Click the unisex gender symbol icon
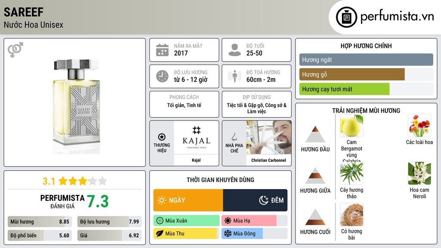 click(15, 50)
